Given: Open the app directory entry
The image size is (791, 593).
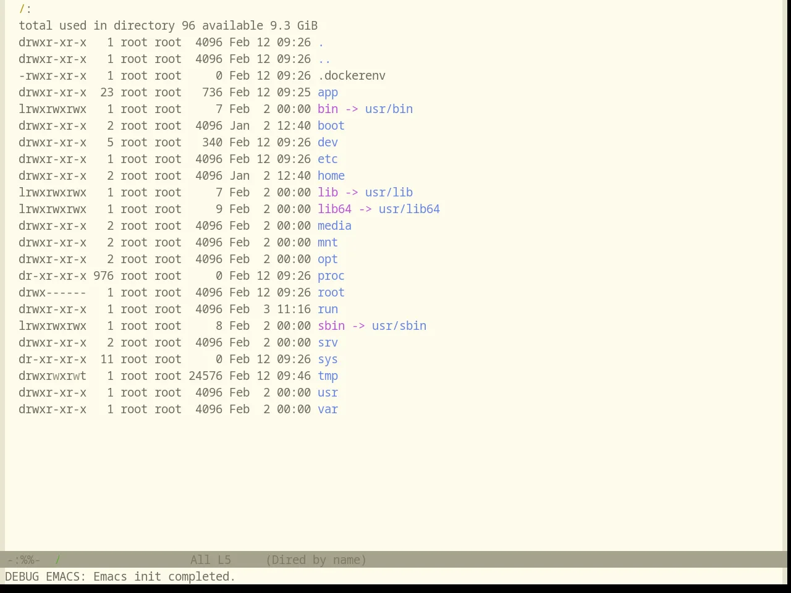Looking at the screenshot, I should click(328, 93).
